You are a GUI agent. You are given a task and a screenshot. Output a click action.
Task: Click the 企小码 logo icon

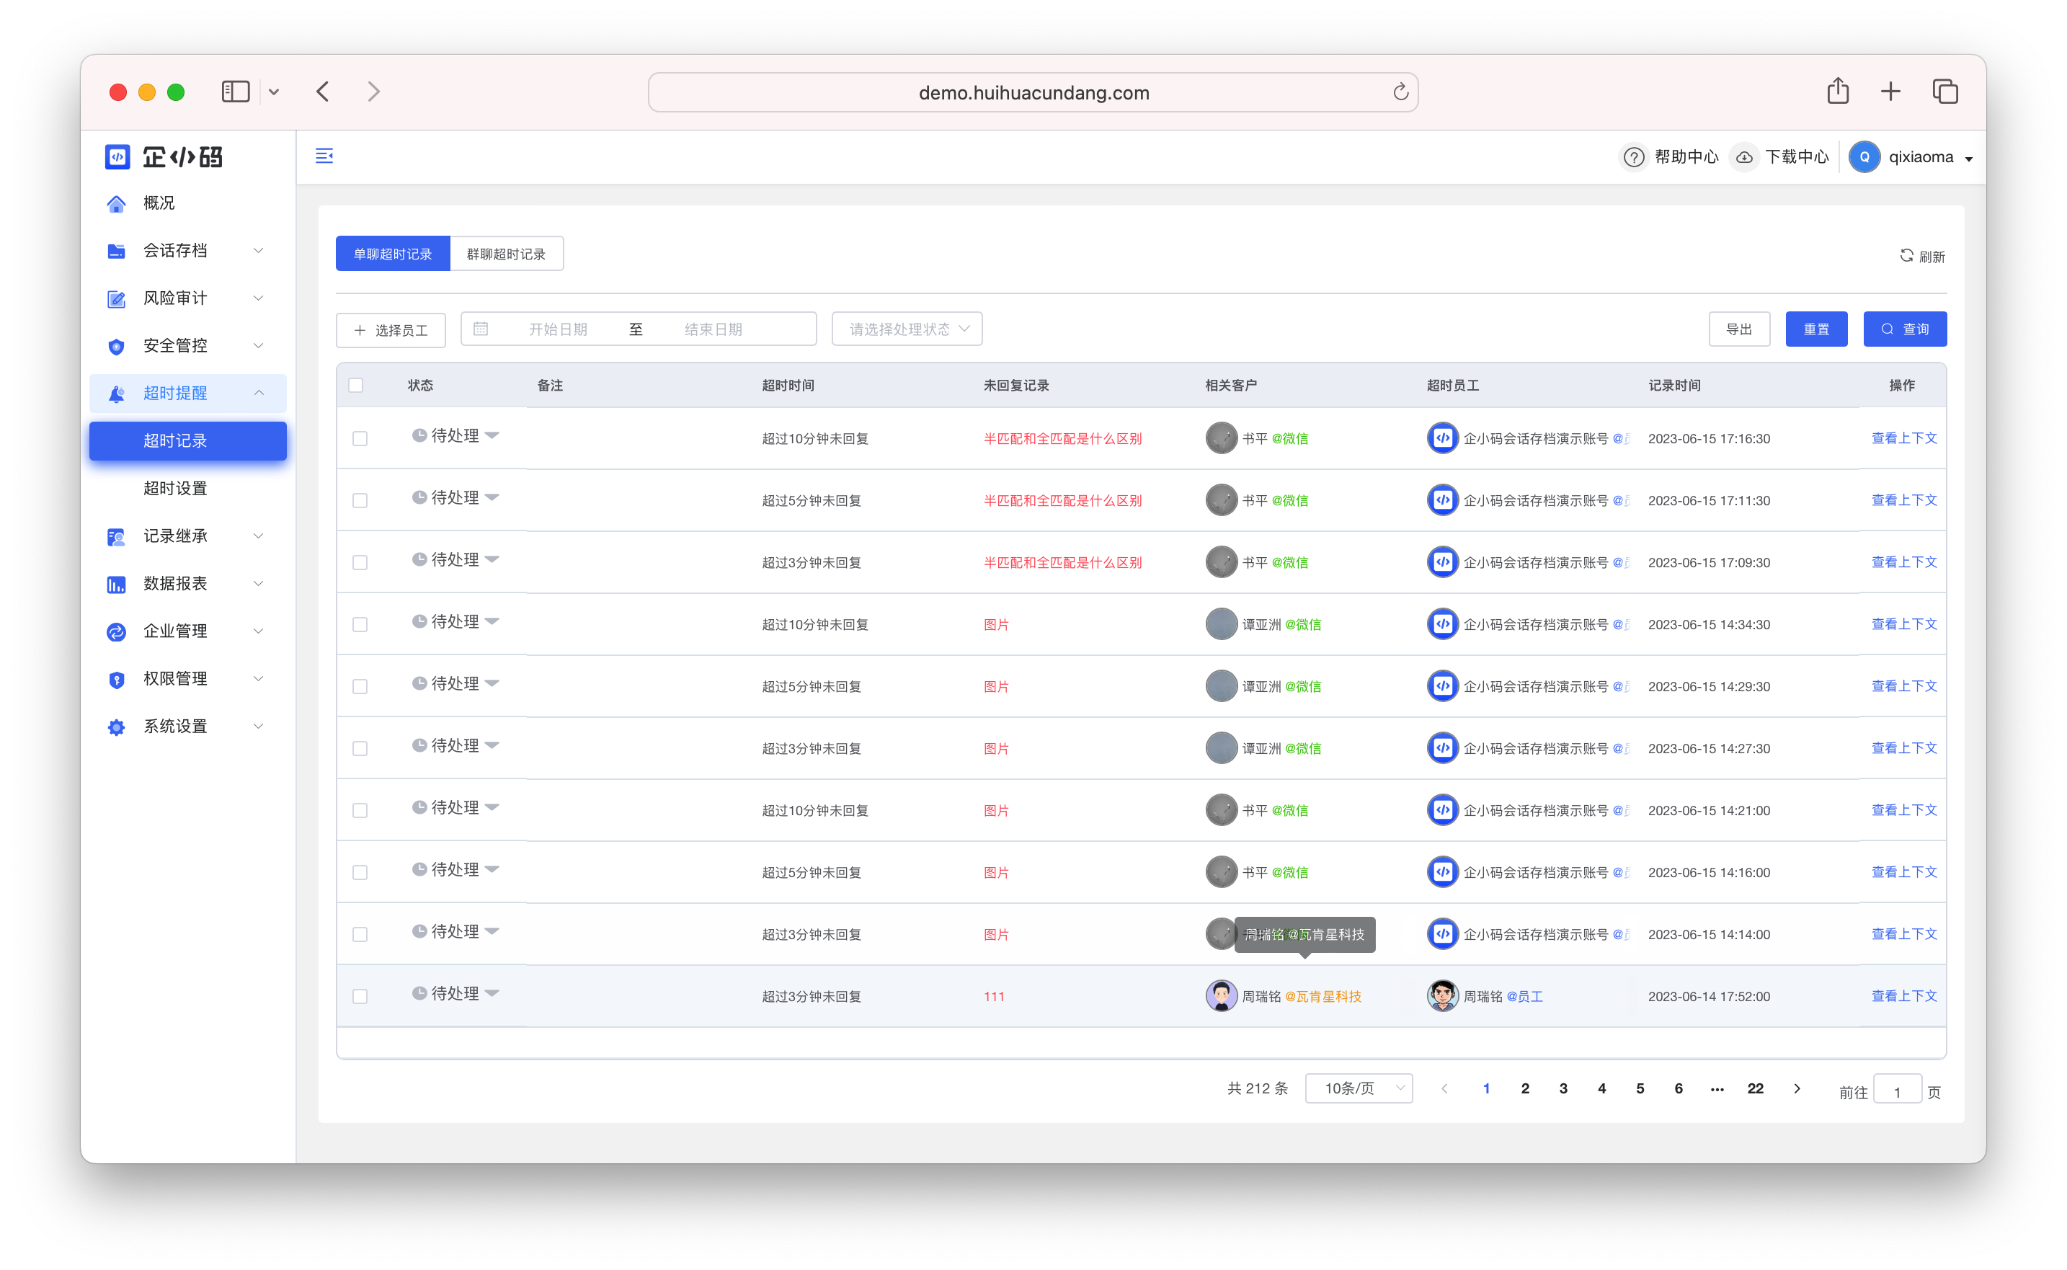pyautogui.click(x=117, y=157)
